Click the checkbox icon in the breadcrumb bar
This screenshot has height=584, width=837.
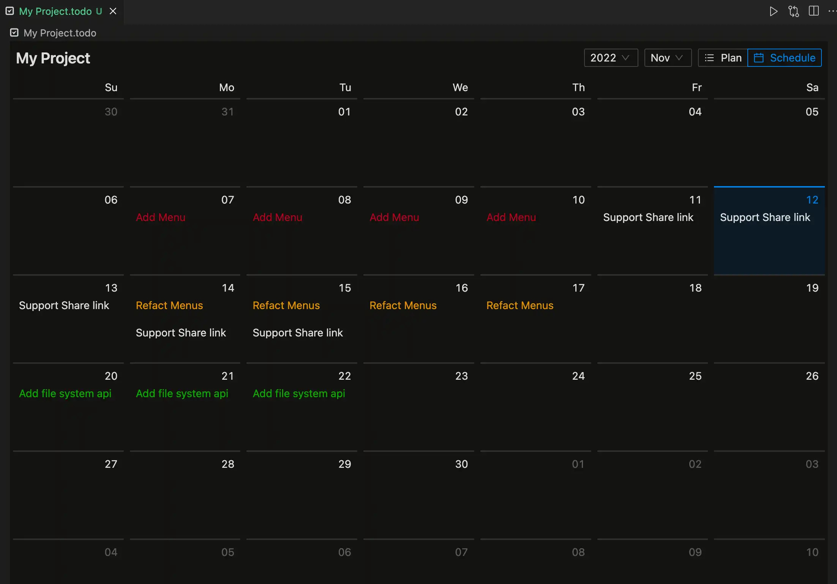pyautogui.click(x=14, y=33)
